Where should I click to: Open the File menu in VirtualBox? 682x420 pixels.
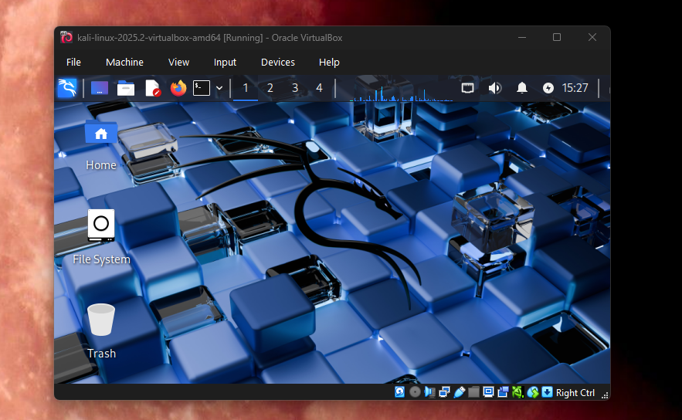pyautogui.click(x=73, y=63)
